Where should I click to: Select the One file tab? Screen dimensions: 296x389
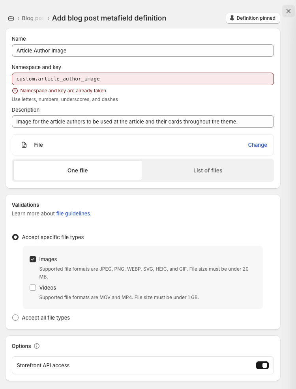[77, 170]
